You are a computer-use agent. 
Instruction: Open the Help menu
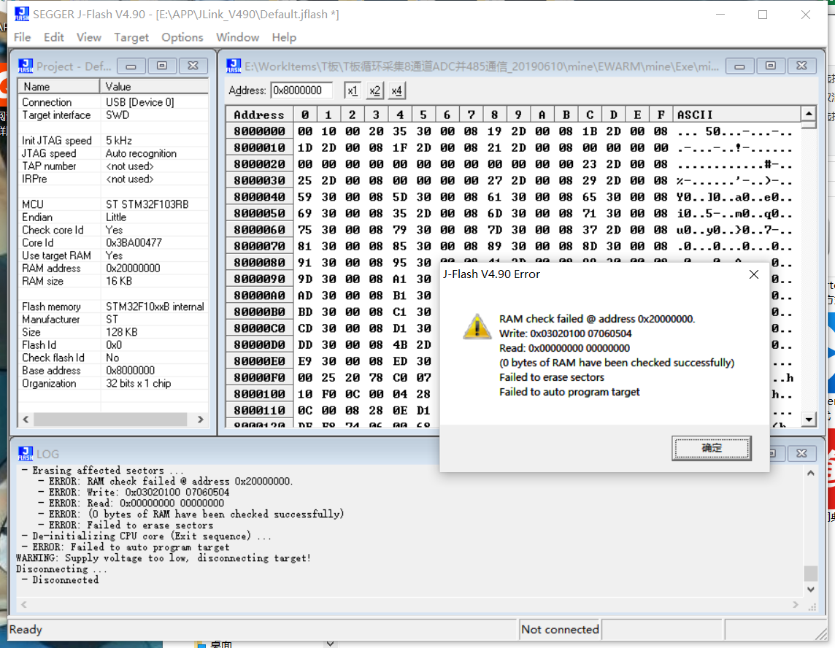coord(284,37)
